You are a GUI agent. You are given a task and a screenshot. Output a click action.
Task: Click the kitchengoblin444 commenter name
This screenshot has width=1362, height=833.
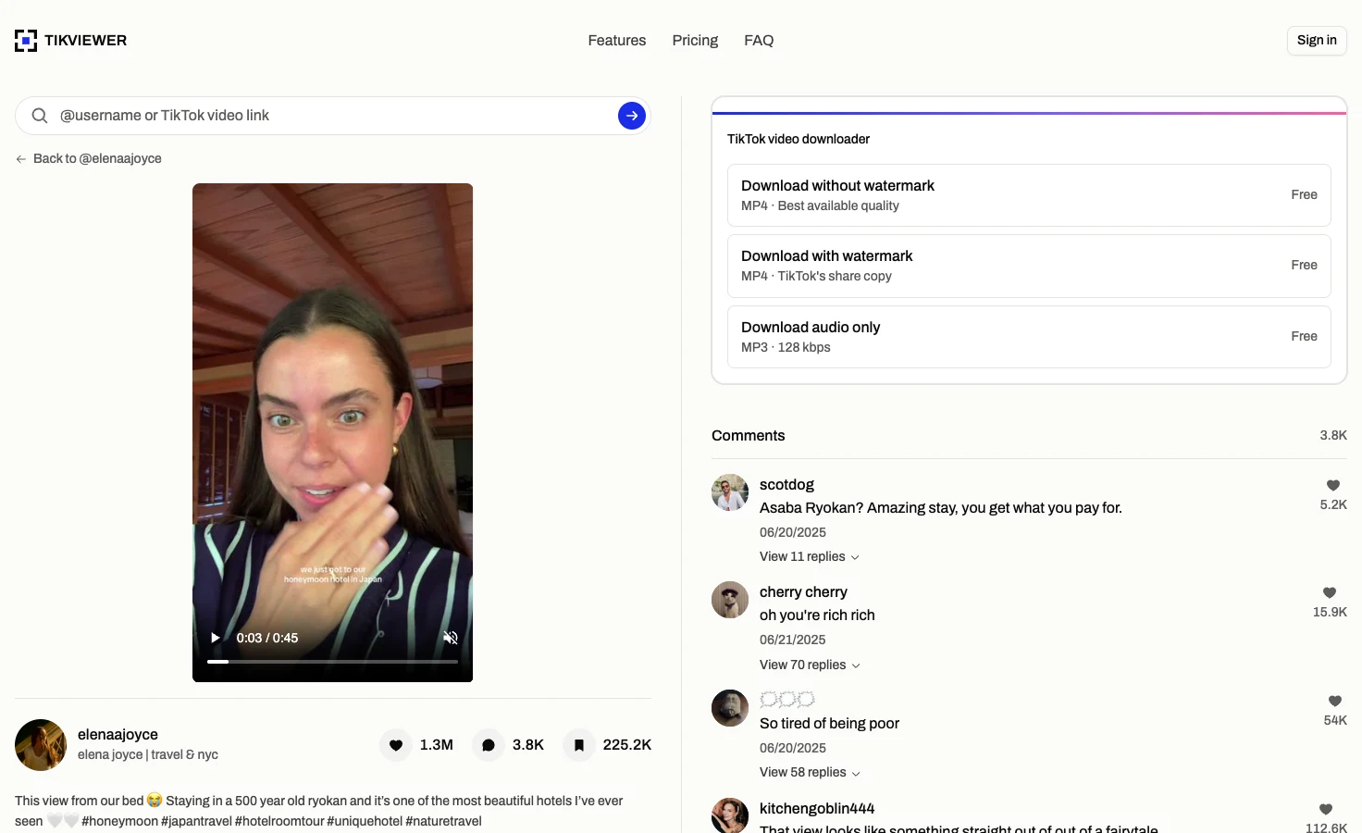(817, 808)
